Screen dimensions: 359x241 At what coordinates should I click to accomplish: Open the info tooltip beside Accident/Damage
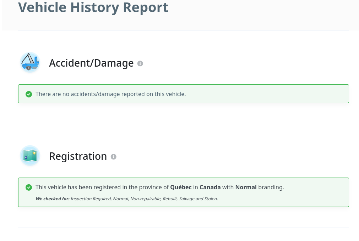(140, 63)
